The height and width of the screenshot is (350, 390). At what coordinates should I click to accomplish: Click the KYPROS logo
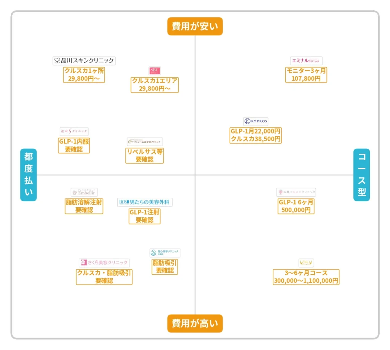coord(256,121)
